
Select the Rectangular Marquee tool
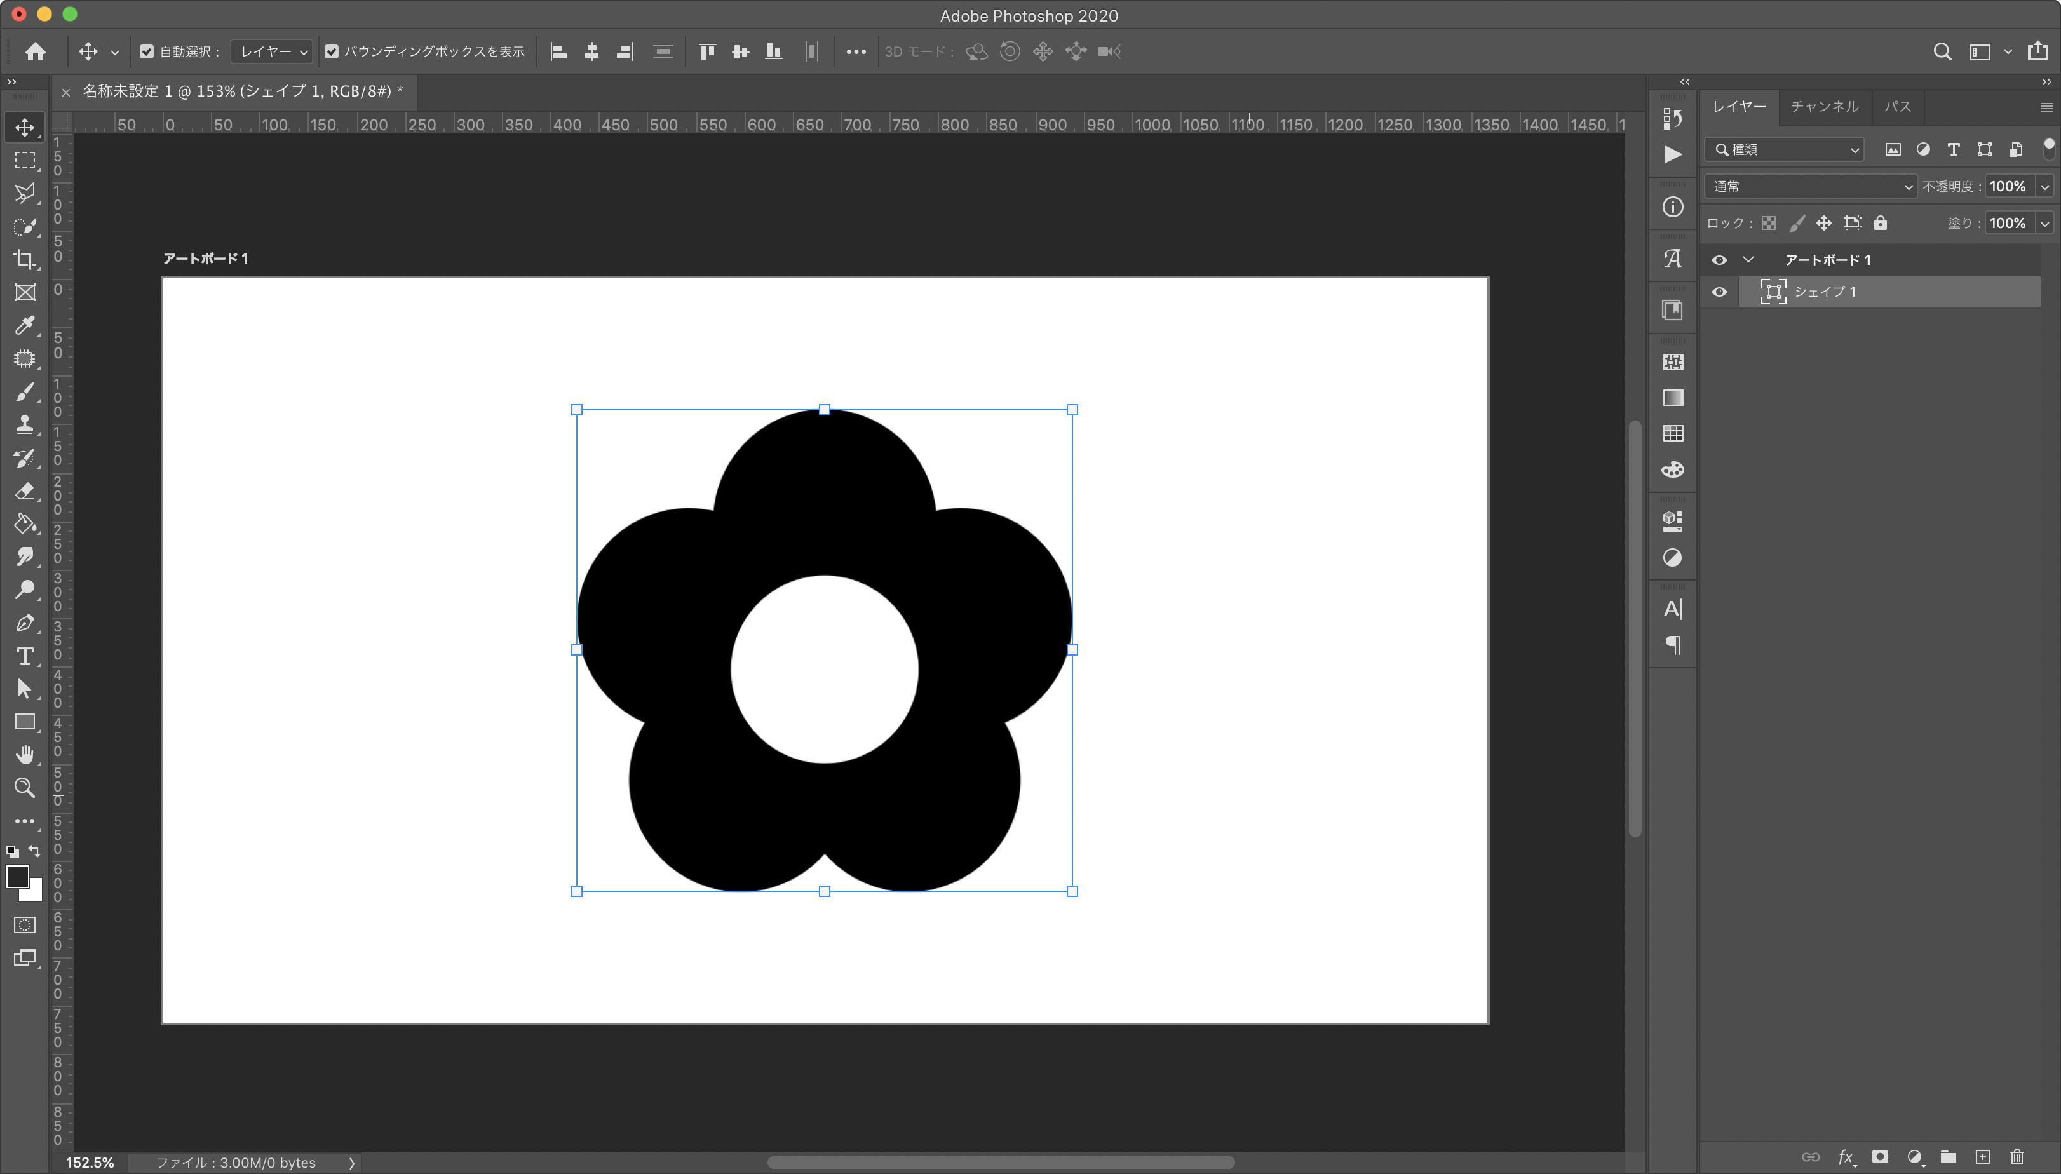24,161
